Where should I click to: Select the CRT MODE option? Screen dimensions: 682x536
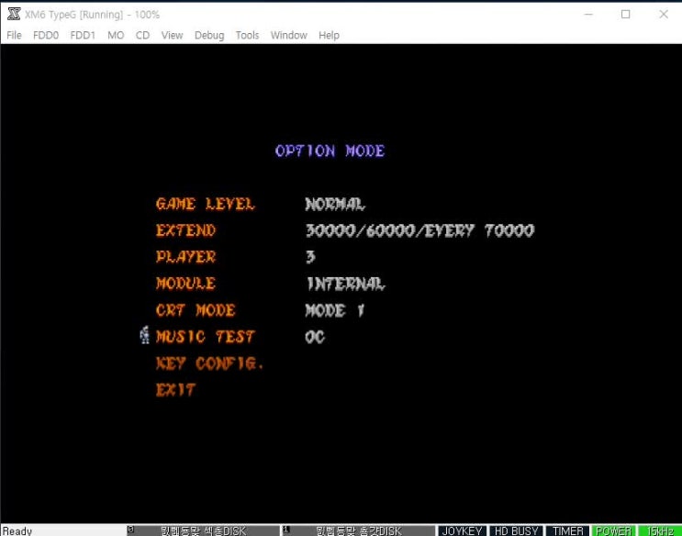pyautogui.click(x=196, y=310)
